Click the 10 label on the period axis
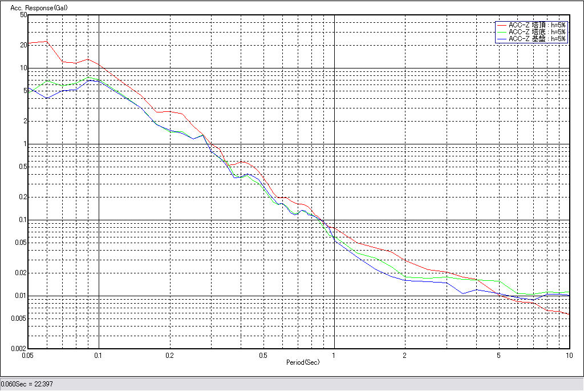This screenshot has height=391, width=584. point(569,355)
